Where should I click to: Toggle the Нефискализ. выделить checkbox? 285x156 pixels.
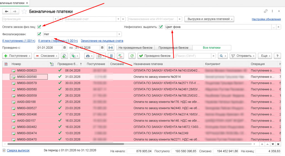tap(161, 27)
